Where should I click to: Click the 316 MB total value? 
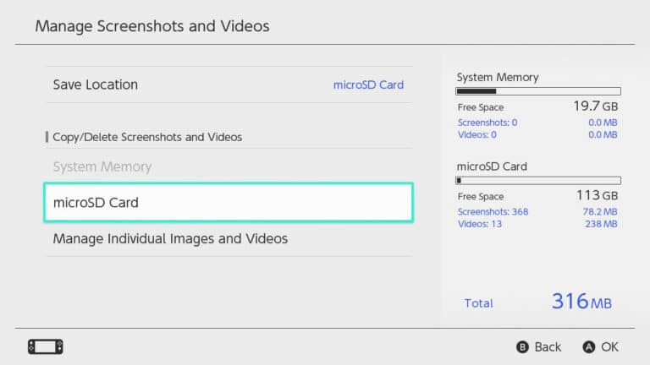tap(581, 302)
